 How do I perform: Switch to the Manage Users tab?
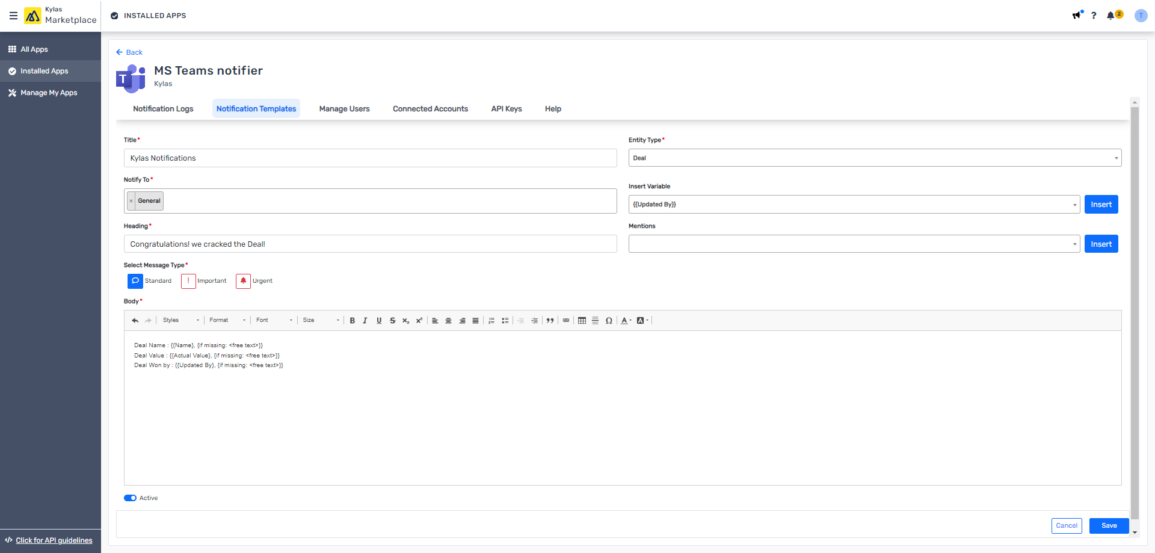(345, 109)
